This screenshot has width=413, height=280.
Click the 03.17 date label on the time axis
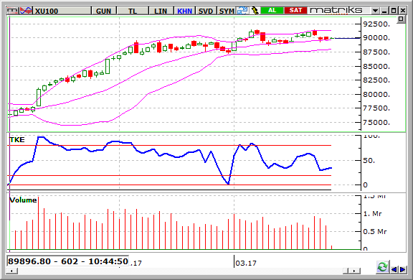246,263
